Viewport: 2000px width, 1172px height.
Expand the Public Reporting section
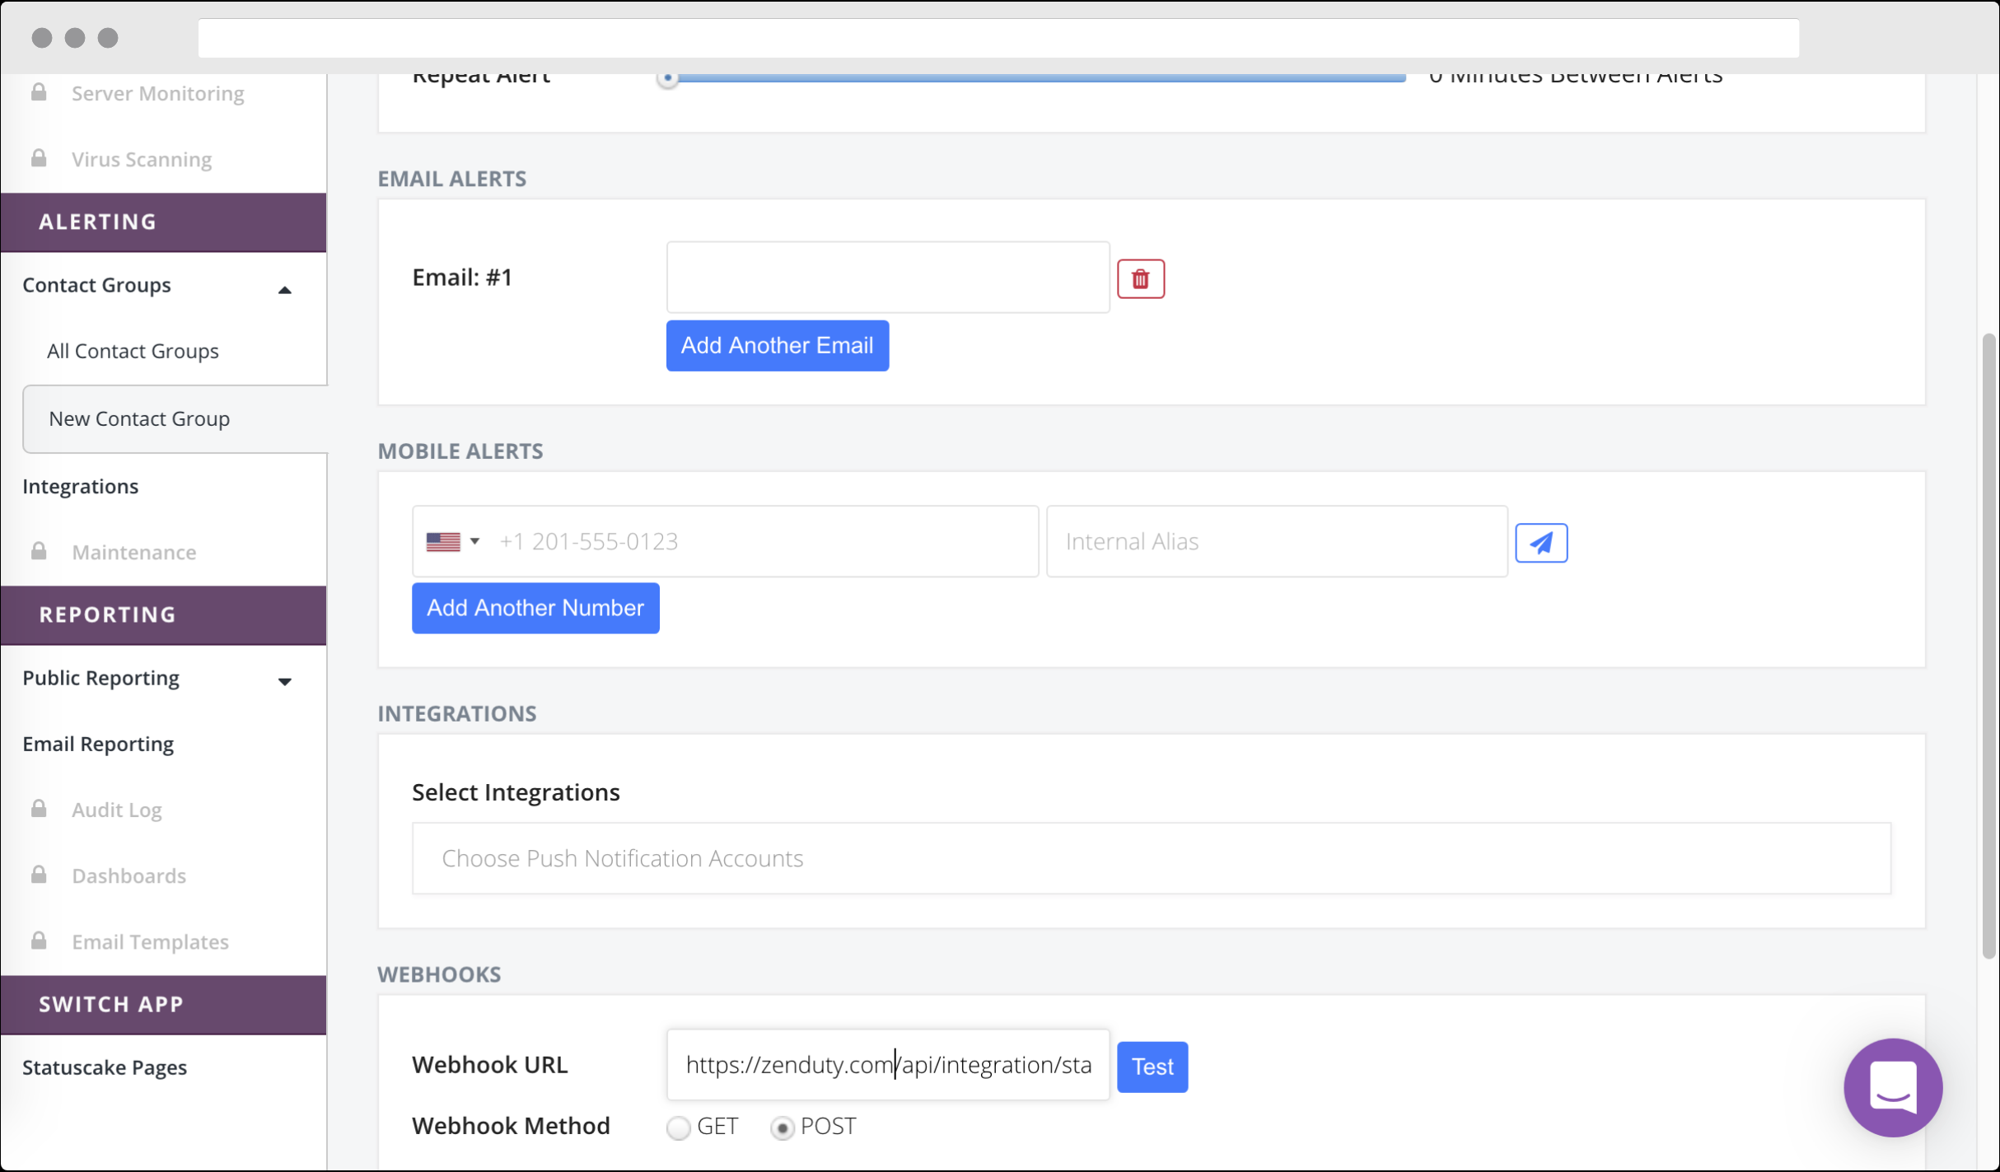pos(284,681)
